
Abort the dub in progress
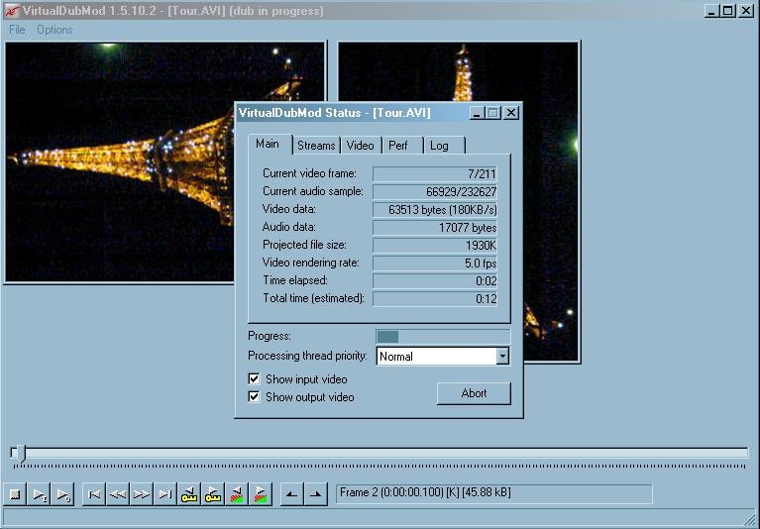point(474,393)
